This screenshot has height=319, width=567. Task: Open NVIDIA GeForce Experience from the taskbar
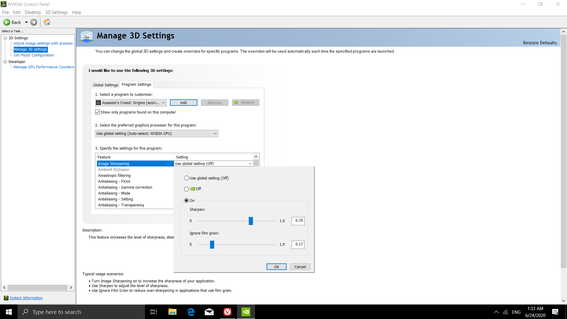(246, 312)
